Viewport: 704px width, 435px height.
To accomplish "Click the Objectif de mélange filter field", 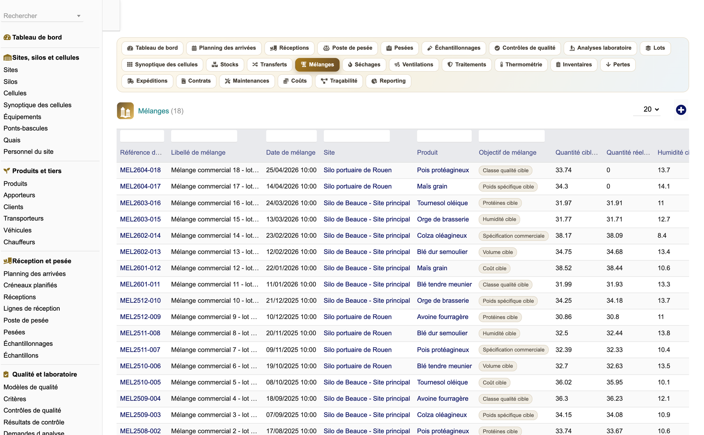I will coord(512,136).
